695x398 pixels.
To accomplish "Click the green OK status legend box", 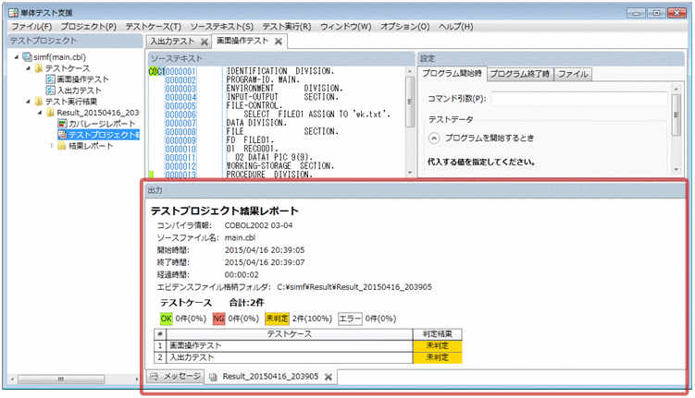I will [167, 319].
